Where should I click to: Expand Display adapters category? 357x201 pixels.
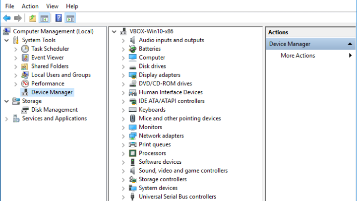click(123, 75)
